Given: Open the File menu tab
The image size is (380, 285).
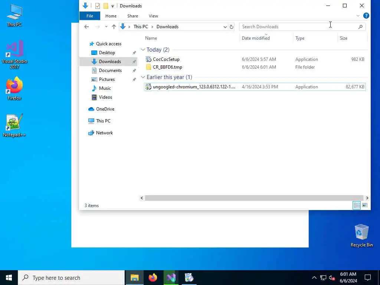Looking at the screenshot, I should pos(90,16).
